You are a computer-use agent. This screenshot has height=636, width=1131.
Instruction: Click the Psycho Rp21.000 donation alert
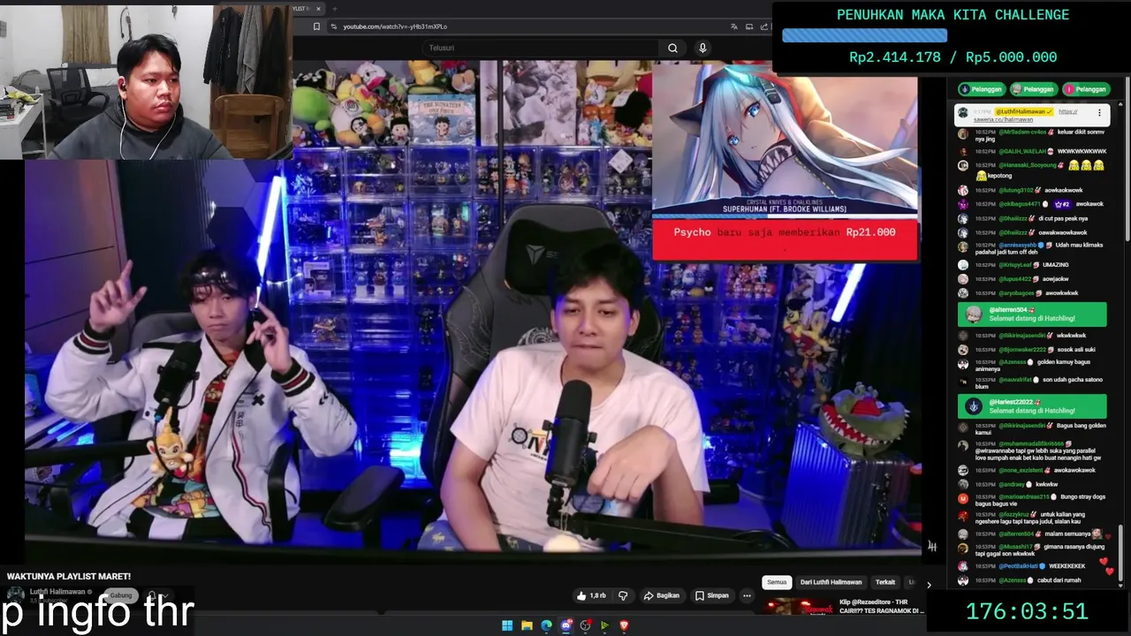(784, 240)
